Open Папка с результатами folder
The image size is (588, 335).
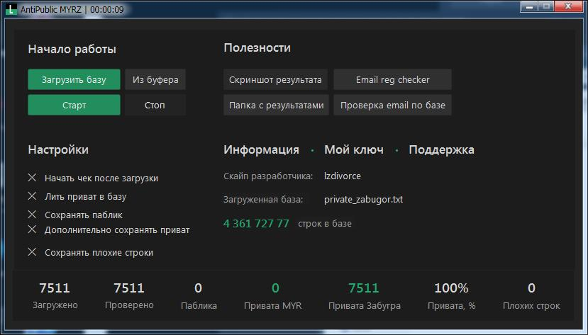[x=276, y=105]
